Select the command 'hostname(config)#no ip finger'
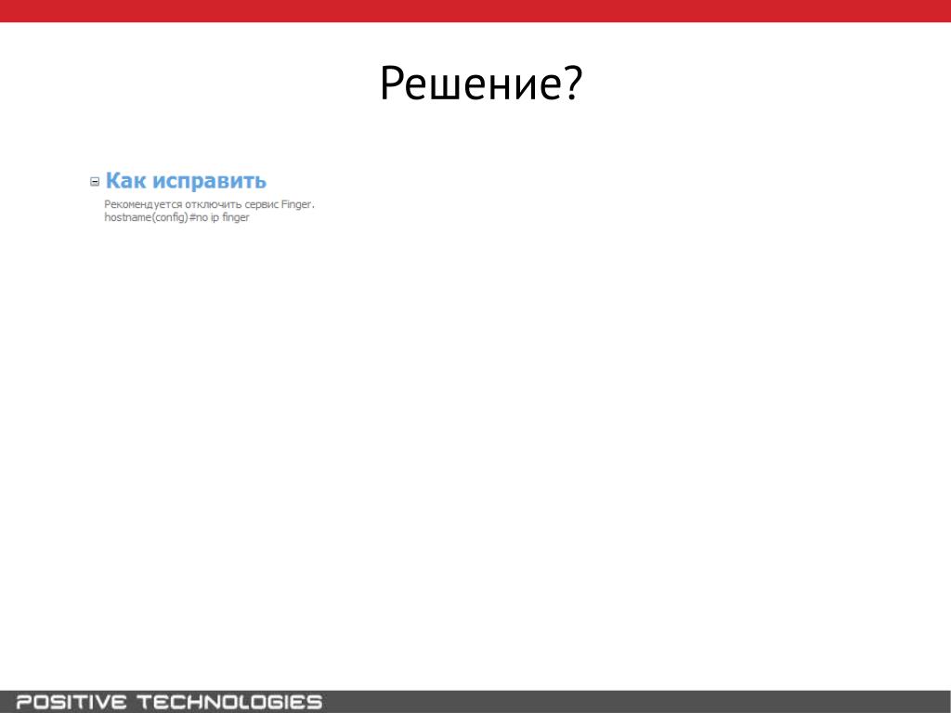The width and height of the screenshot is (951, 713). pyautogui.click(x=176, y=217)
